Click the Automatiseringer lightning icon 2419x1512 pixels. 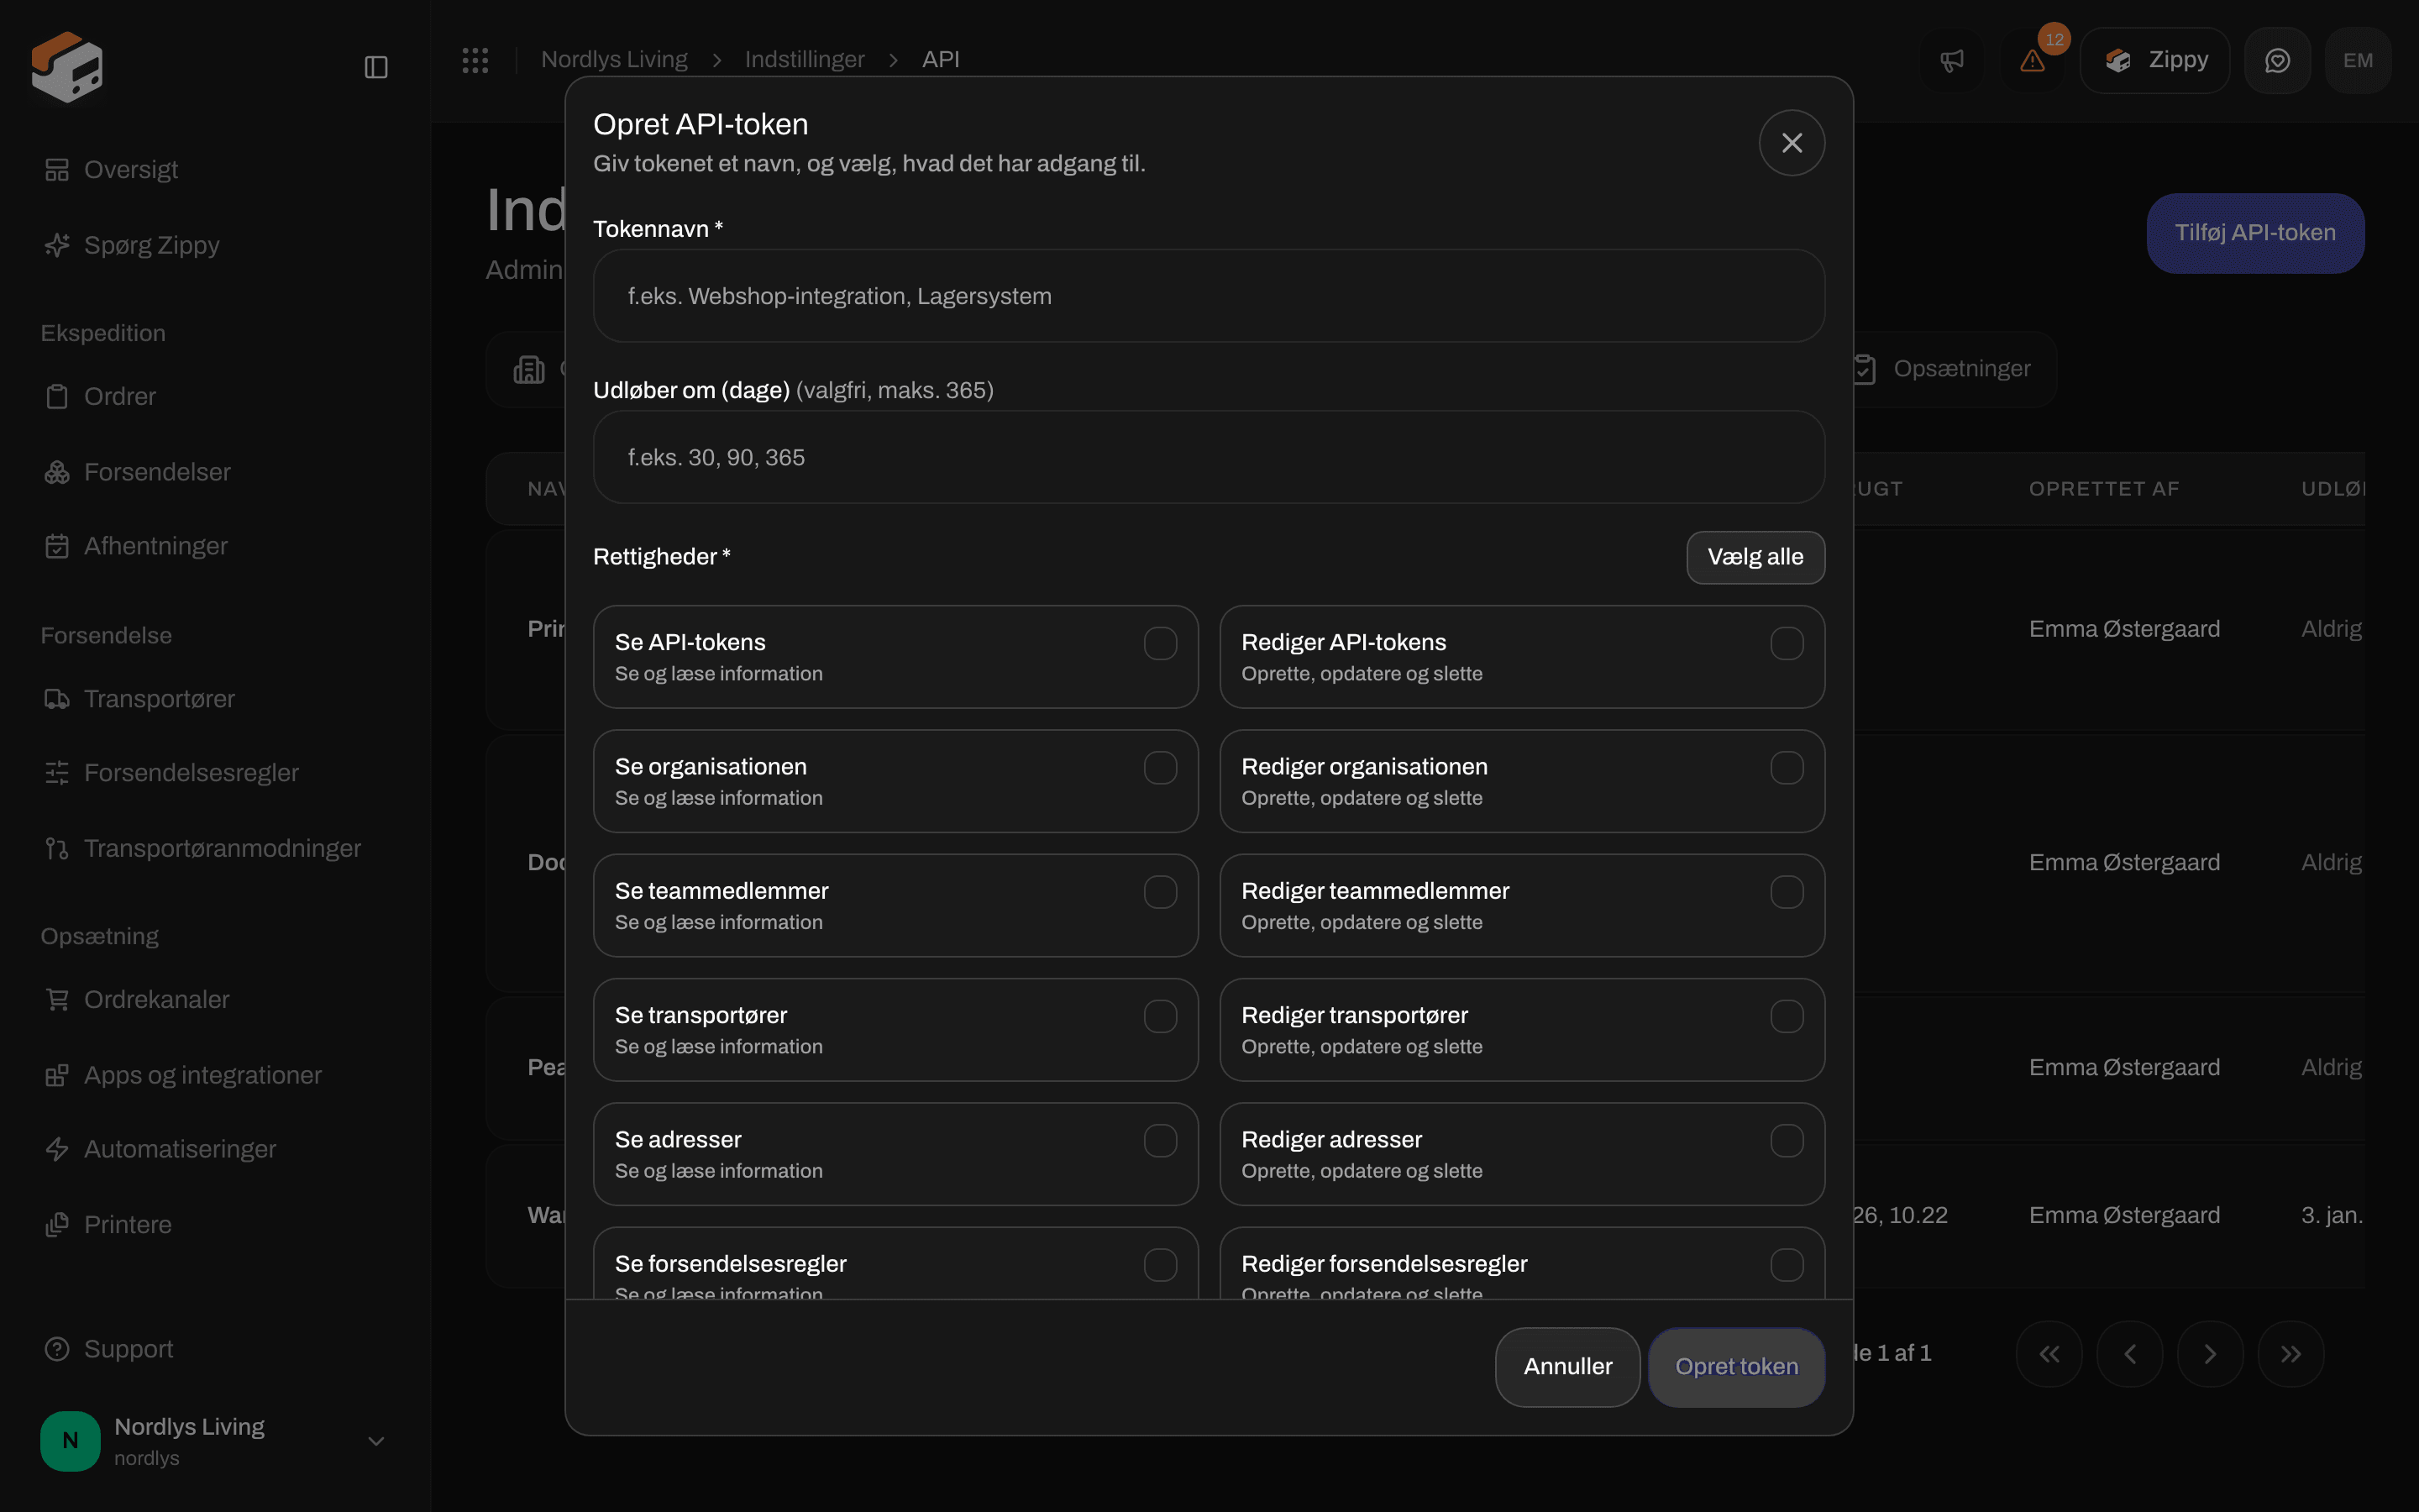pyautogui.click(x=57, y=1149)
